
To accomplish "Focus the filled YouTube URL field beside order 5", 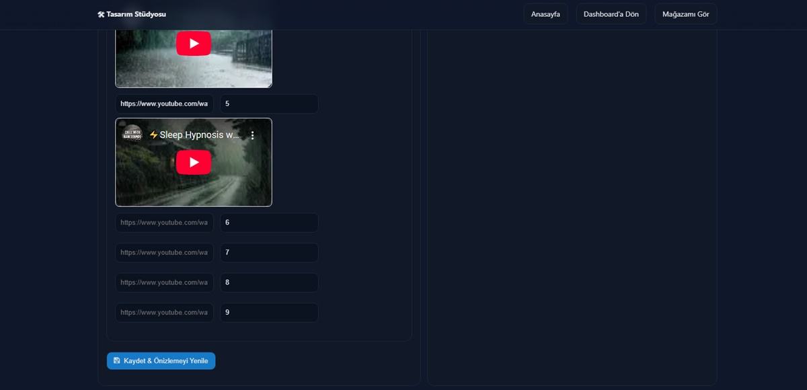I will pyautogui.click(x=164, y=104).
